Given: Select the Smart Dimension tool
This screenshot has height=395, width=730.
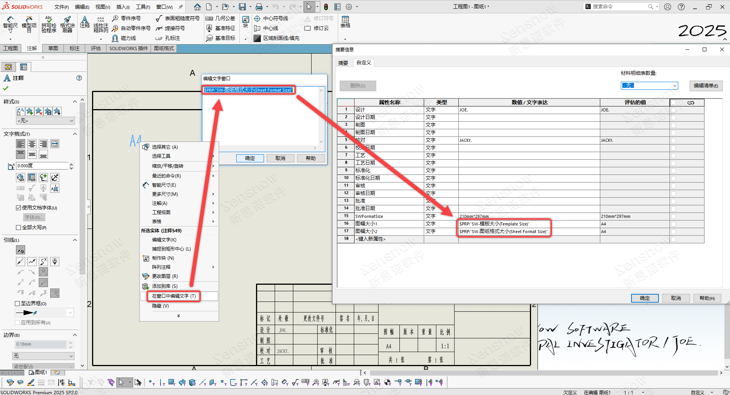Looking at the screenshot, I should [x=10, y=24].
